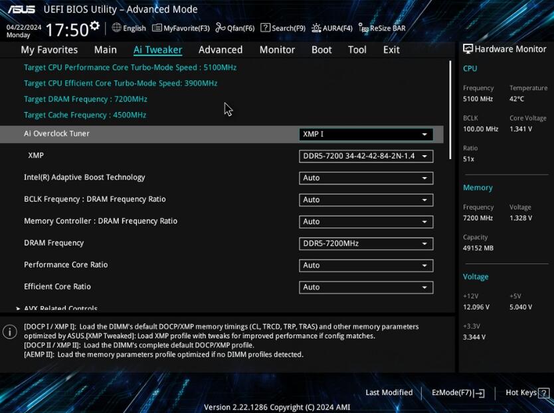
Task: Open the Ai Overclock Tuner dropdown
Action: tap(365, 133)
